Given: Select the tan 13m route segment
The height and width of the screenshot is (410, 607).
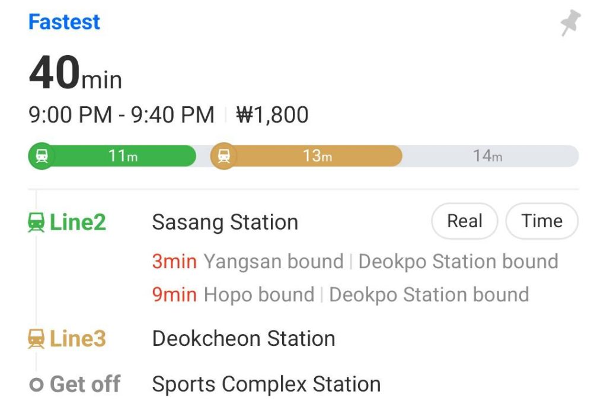Looking at the screenshot, I should pos(317,156).
